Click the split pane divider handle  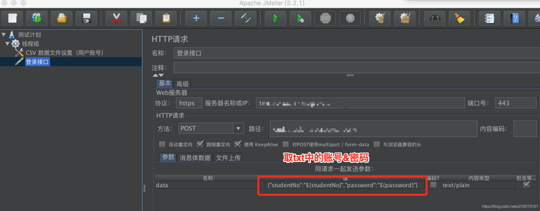click(144, 188)
